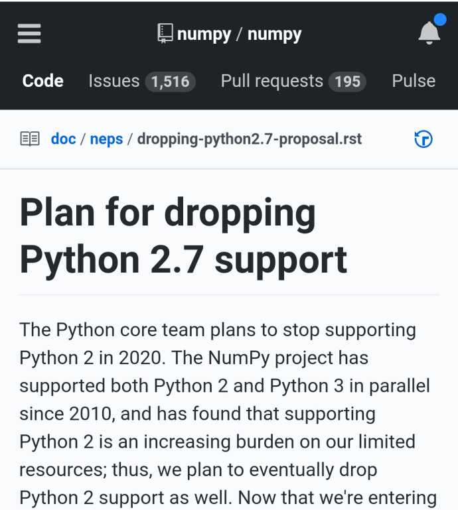This screenshot has height=510, width=458.
Task: Click the 1,516 issues count badge
Action: click(170, 82)
